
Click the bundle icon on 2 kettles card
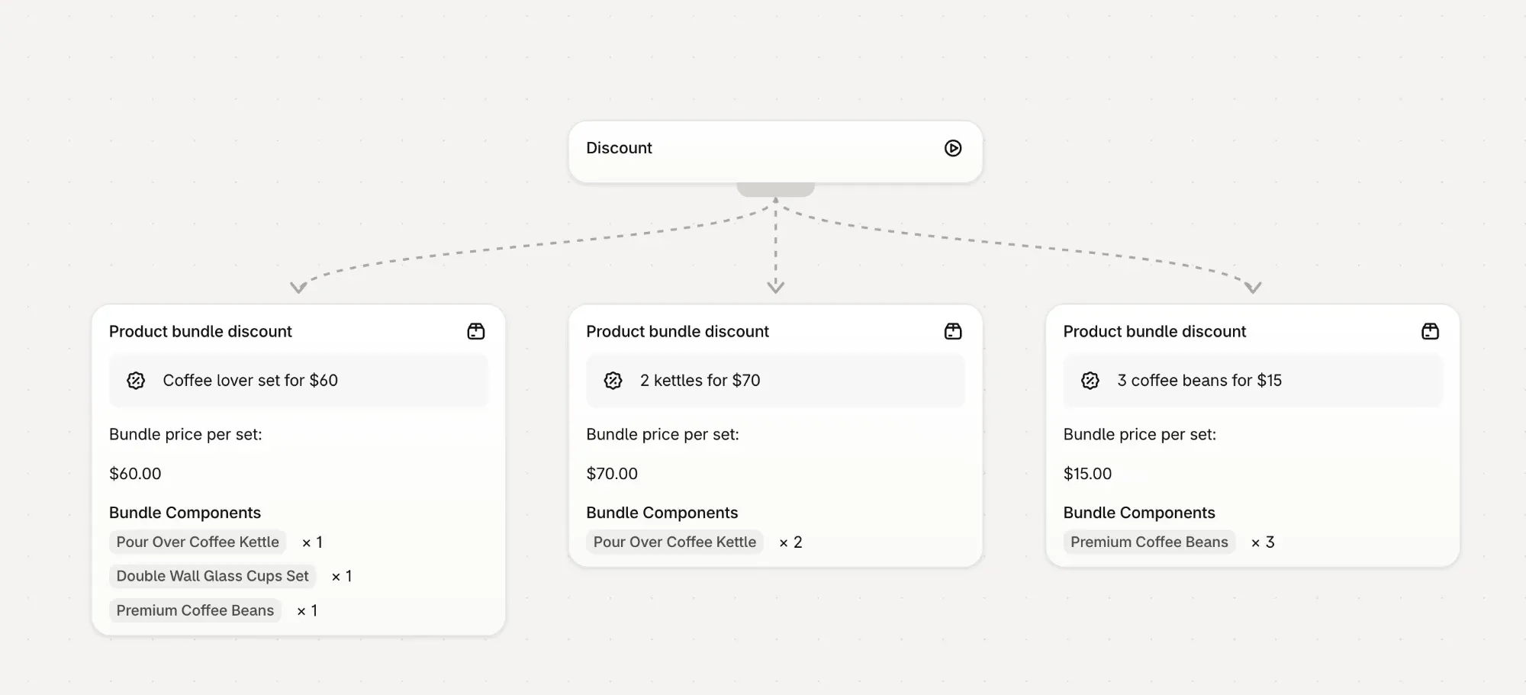953,331
